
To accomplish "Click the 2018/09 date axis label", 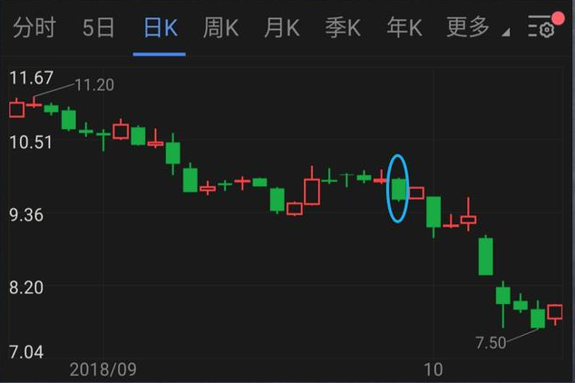I will point(102,369).
